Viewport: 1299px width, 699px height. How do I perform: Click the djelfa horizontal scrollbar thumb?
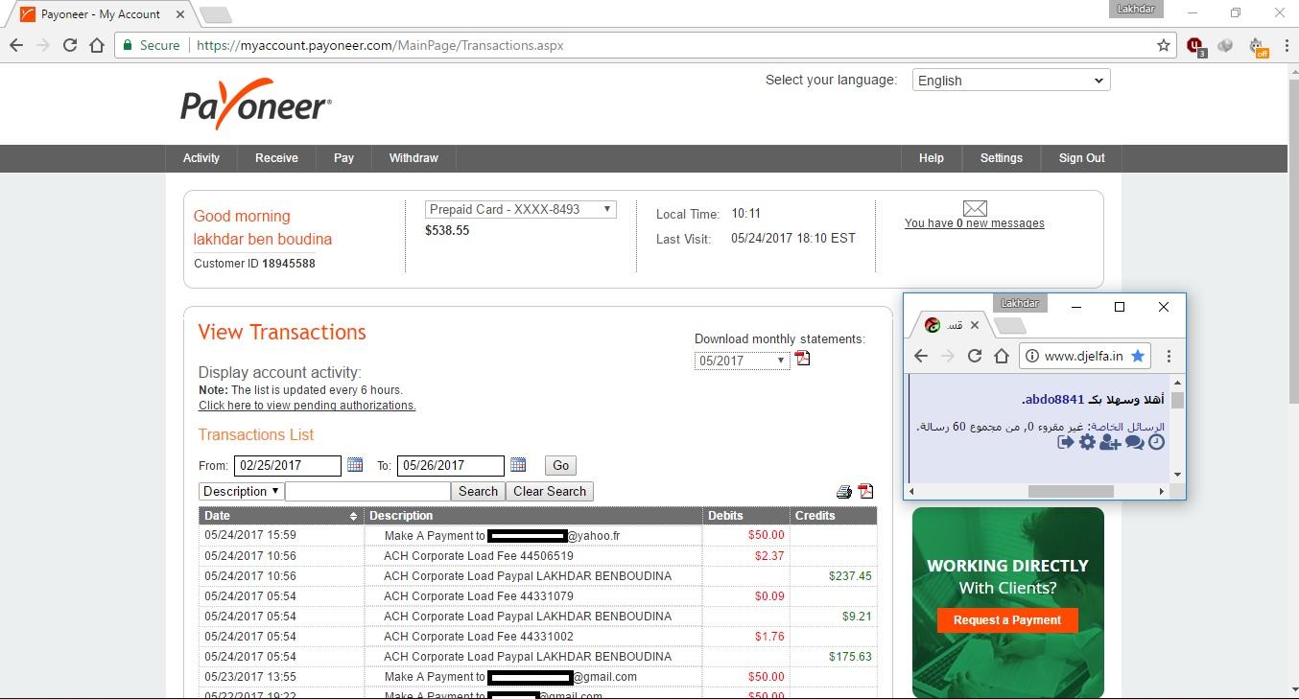tap(1071, 491)
